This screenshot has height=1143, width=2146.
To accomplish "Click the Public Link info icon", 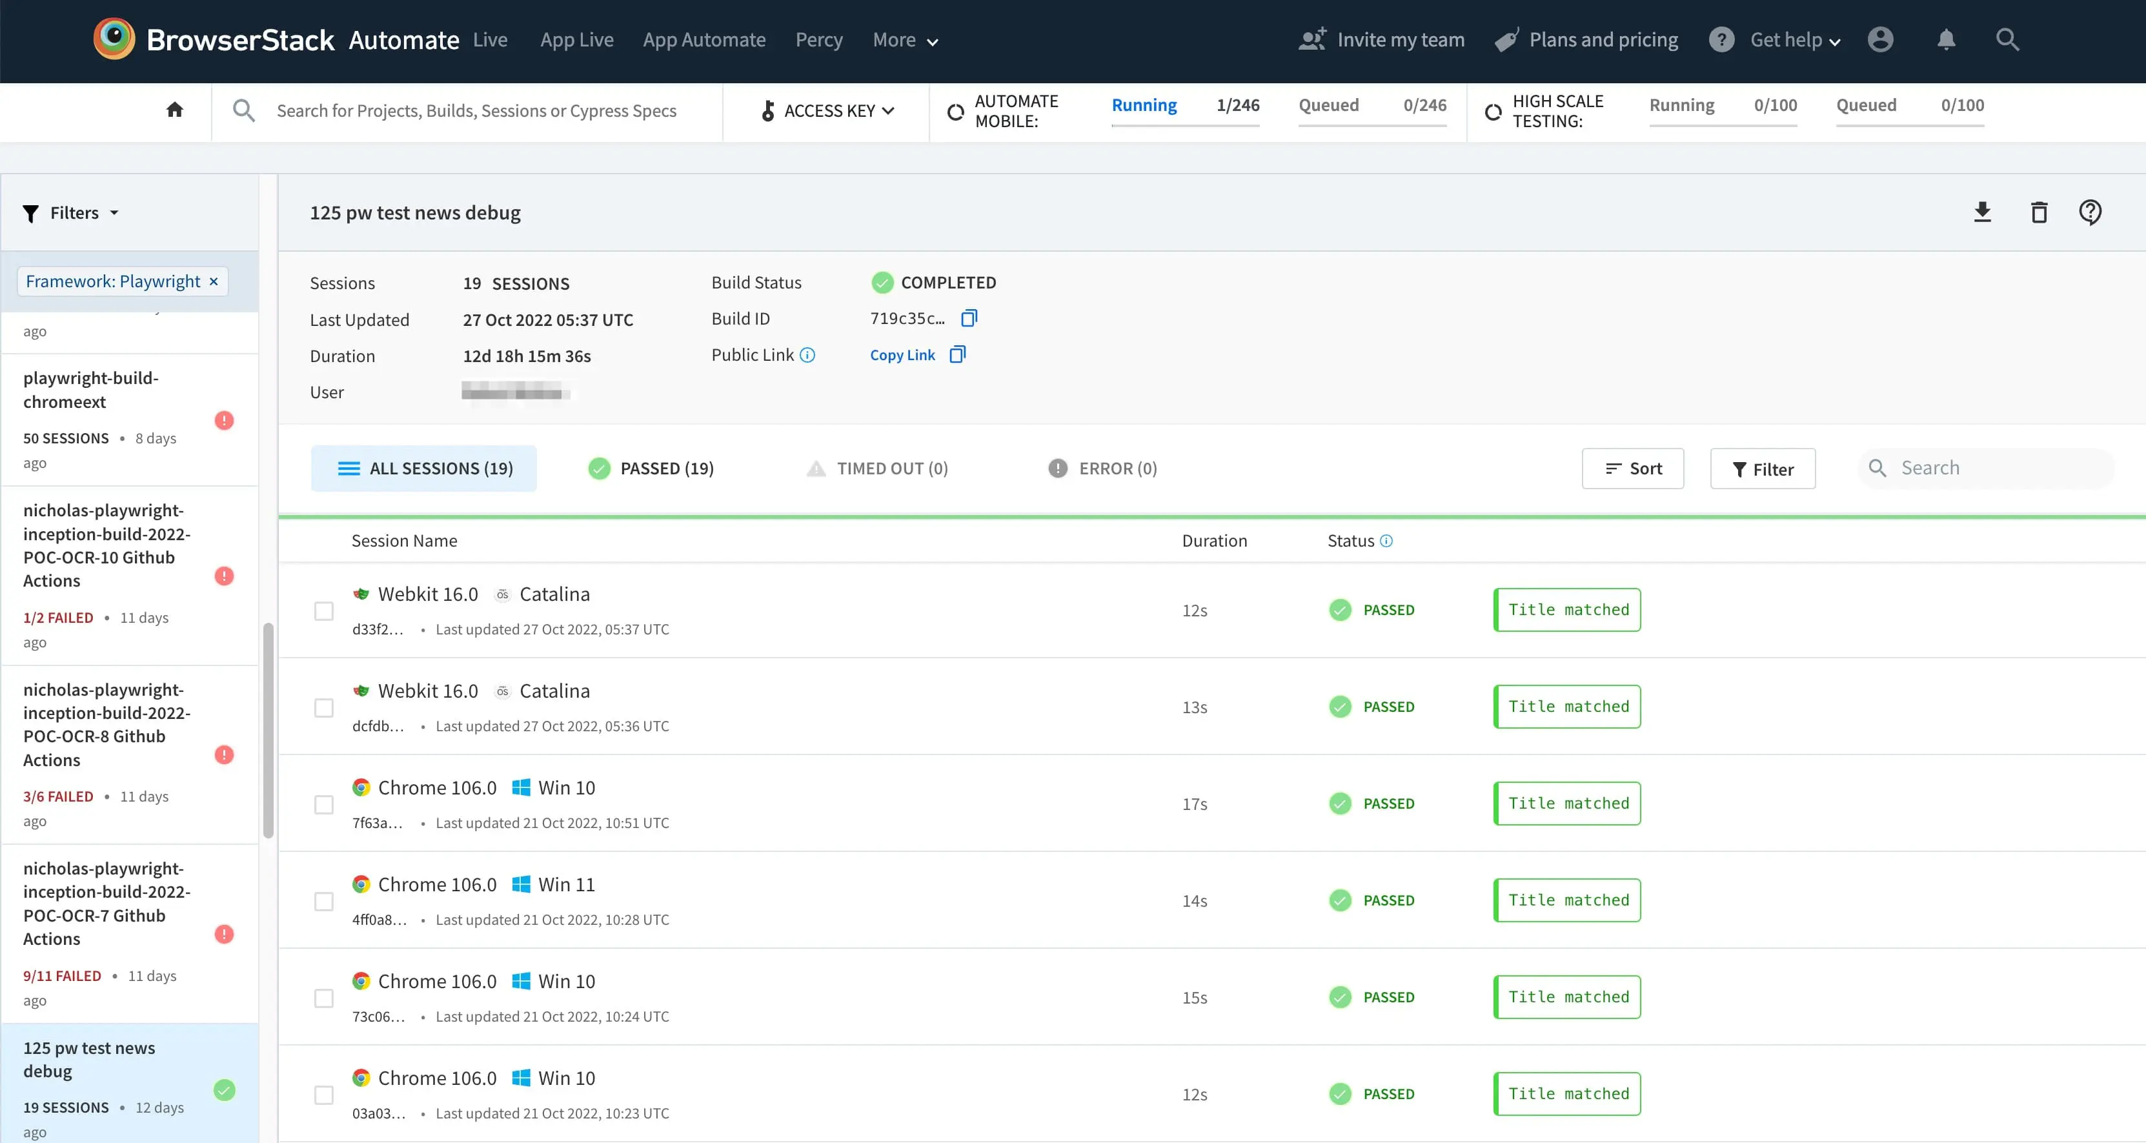I will tap(807, 355).
